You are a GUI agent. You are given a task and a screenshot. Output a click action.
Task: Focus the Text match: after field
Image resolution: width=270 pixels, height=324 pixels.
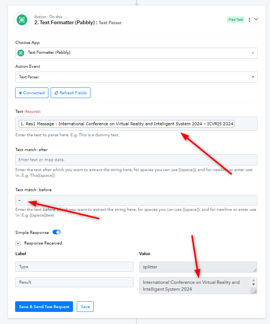click(136, 160)
